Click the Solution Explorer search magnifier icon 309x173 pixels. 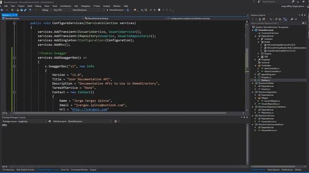point(303,24)
